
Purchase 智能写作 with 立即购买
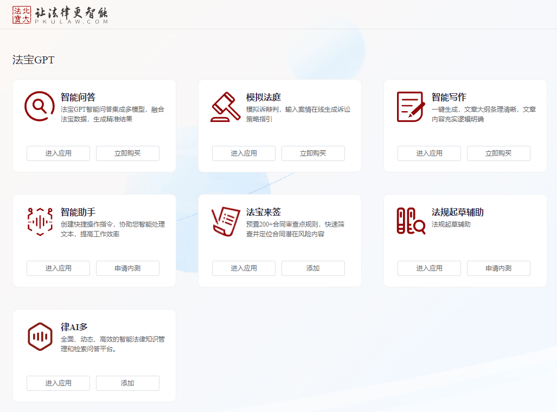tap(498, 153)
